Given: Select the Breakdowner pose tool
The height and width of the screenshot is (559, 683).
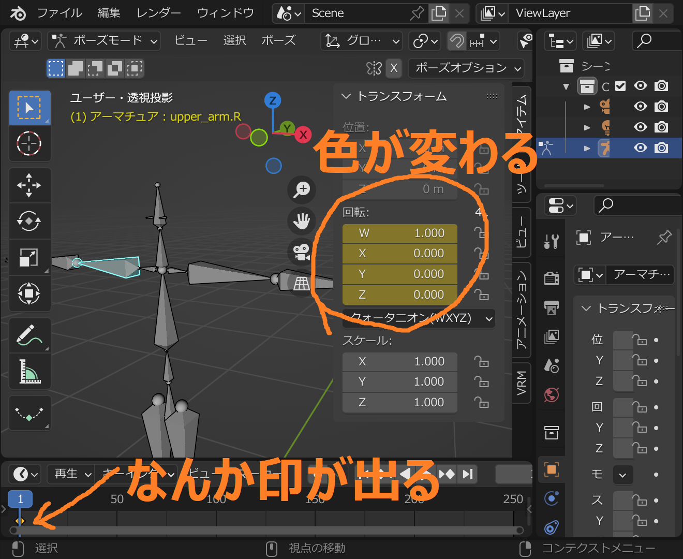Looking at the screenshot, I should coord(29,413).
